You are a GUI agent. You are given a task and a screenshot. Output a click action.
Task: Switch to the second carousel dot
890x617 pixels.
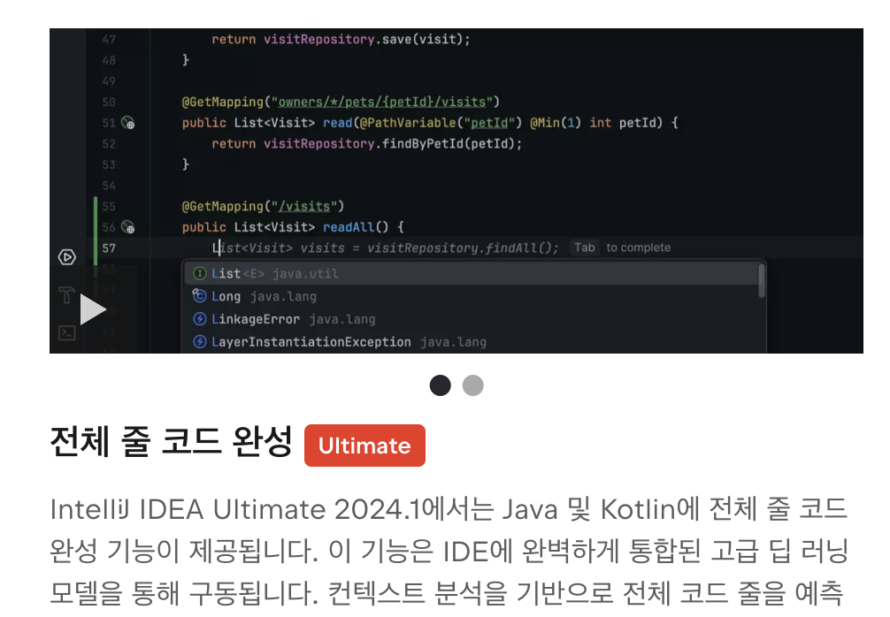[x=472, y=385]
